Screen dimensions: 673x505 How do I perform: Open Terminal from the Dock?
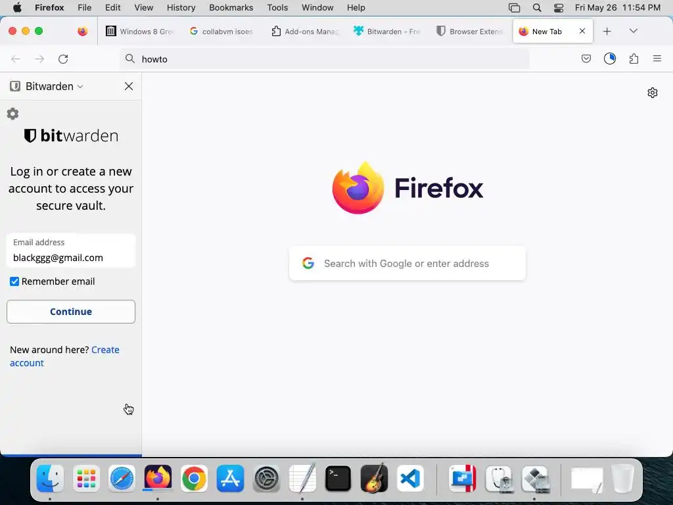pos(338,479)
